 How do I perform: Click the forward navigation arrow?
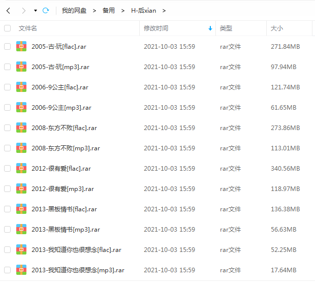pyautogui.click(x=24, y=11)
